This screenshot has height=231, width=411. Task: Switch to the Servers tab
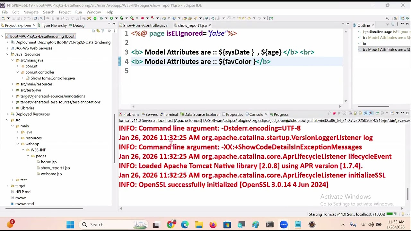pos(150,114)
